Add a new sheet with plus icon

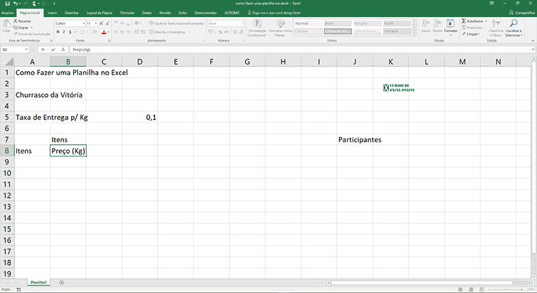click(61, 282)
